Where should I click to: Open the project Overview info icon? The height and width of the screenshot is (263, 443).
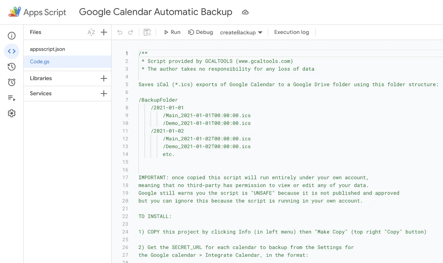(12, 36)
